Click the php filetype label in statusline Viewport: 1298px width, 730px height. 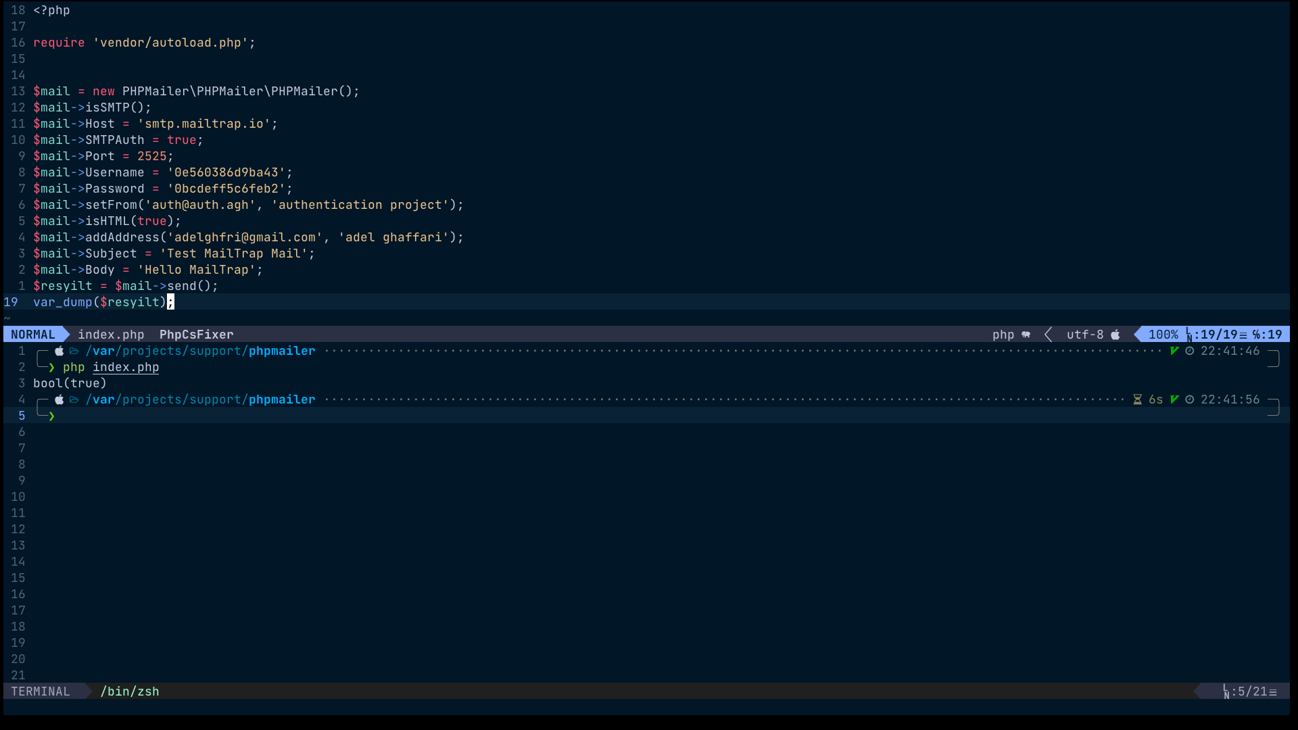coord(1003,335)
